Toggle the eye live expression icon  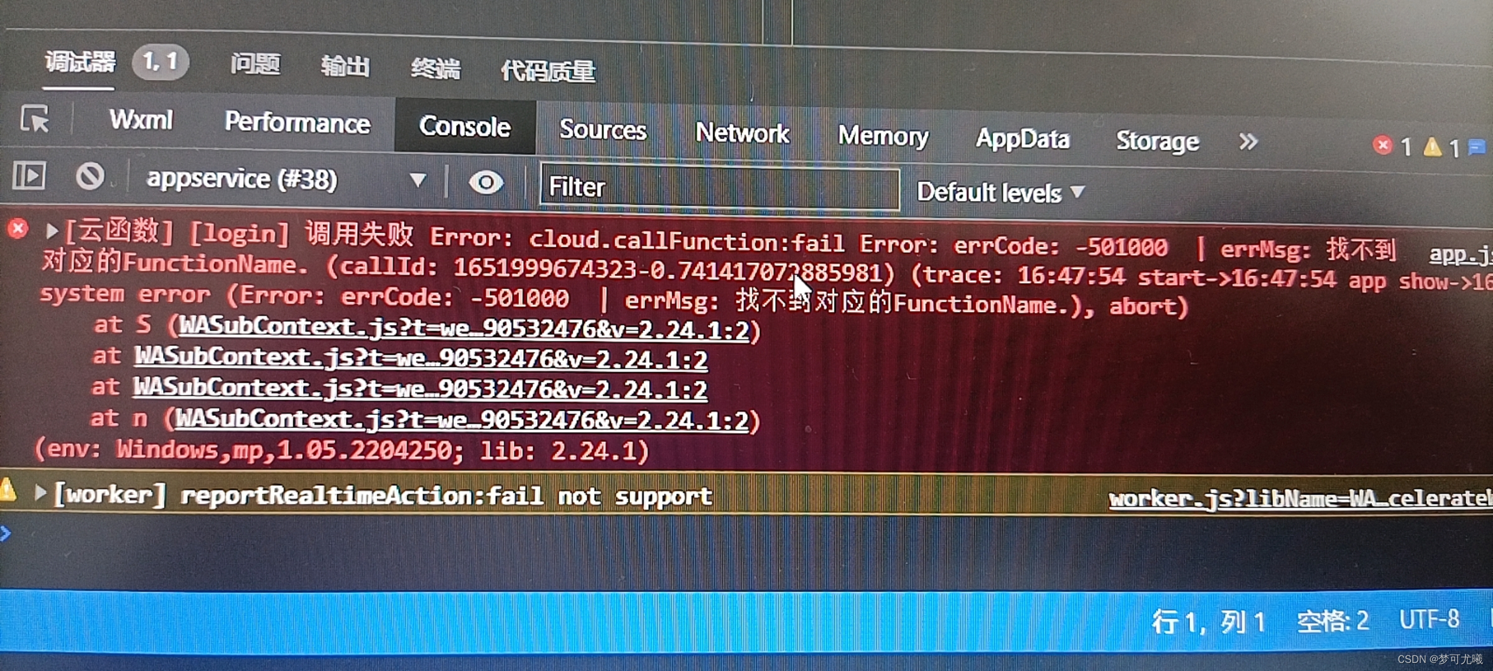(x=486, y=183)
